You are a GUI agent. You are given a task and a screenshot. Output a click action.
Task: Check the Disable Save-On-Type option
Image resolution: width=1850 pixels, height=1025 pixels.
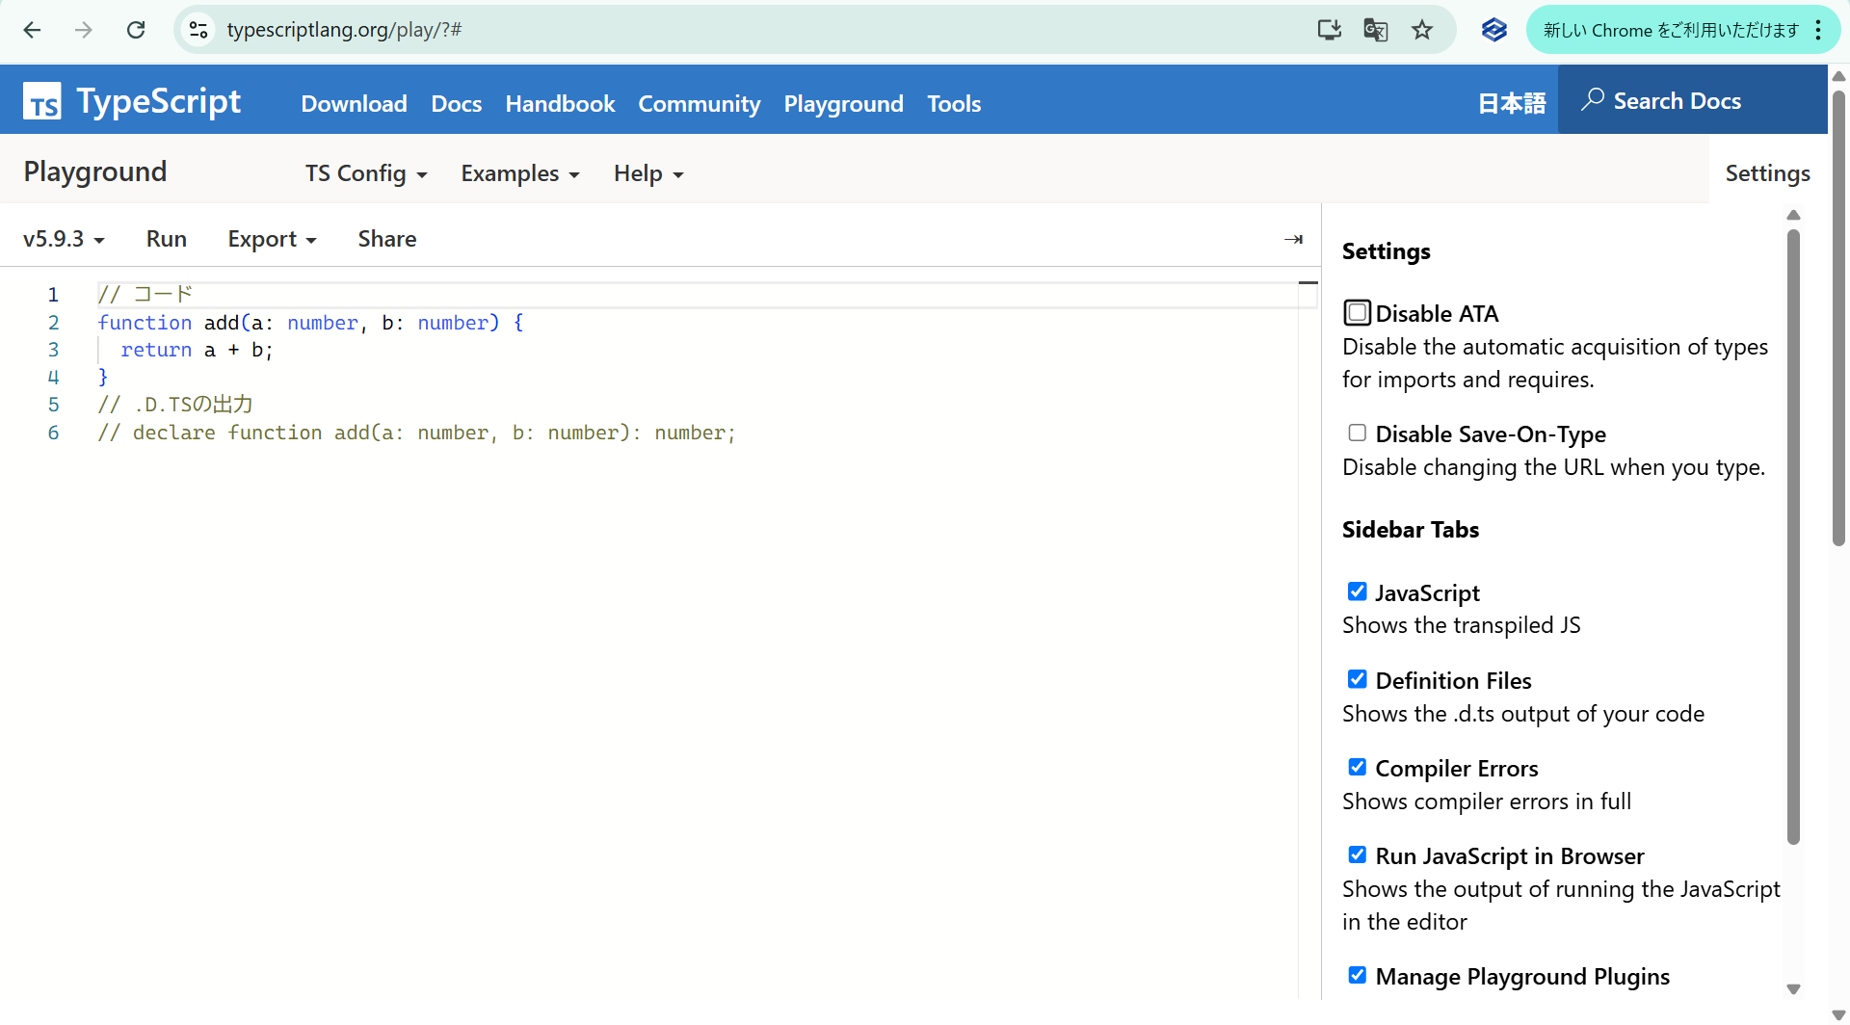[x=1357, y=434]
